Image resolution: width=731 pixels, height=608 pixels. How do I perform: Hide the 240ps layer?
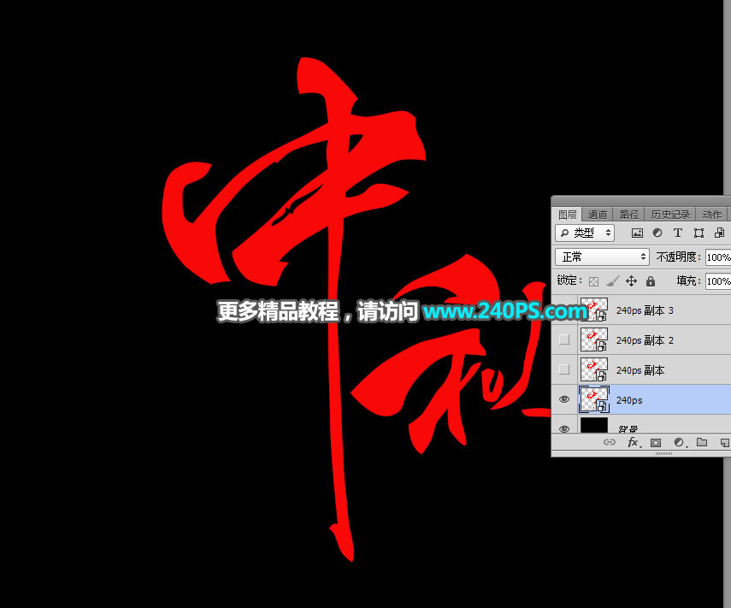[x=564, y=399]
